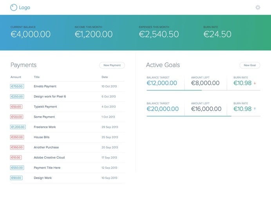Click the 29 Sep 2013 date
The height and width of the screenshot is (212, 271).
(110, 127)
